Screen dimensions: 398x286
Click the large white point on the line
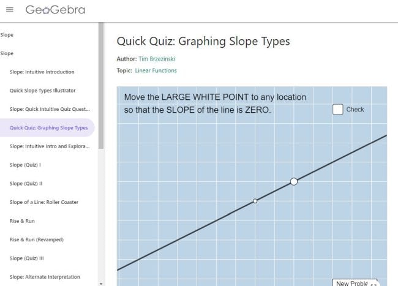tap(294, 181)
